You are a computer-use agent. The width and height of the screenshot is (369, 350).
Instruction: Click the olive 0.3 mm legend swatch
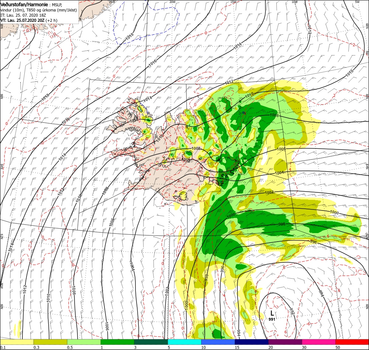50,342
